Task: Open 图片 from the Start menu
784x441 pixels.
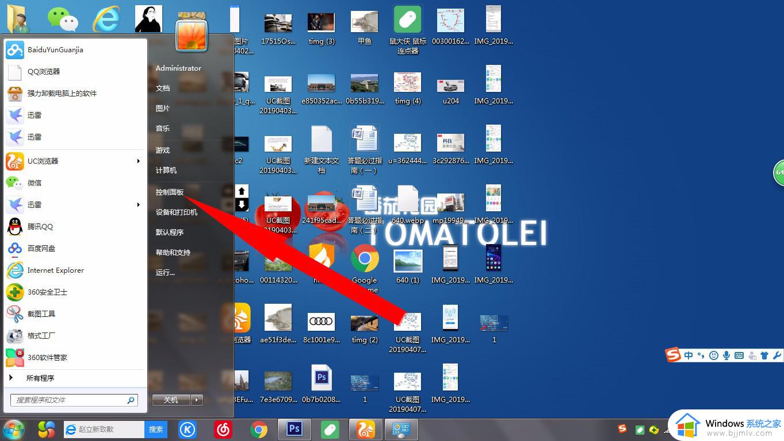Action: coord(163,109)
